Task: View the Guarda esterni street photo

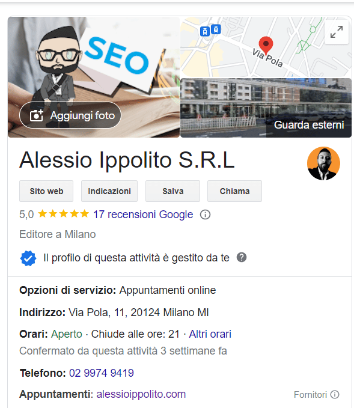Action: click(266, 108)
